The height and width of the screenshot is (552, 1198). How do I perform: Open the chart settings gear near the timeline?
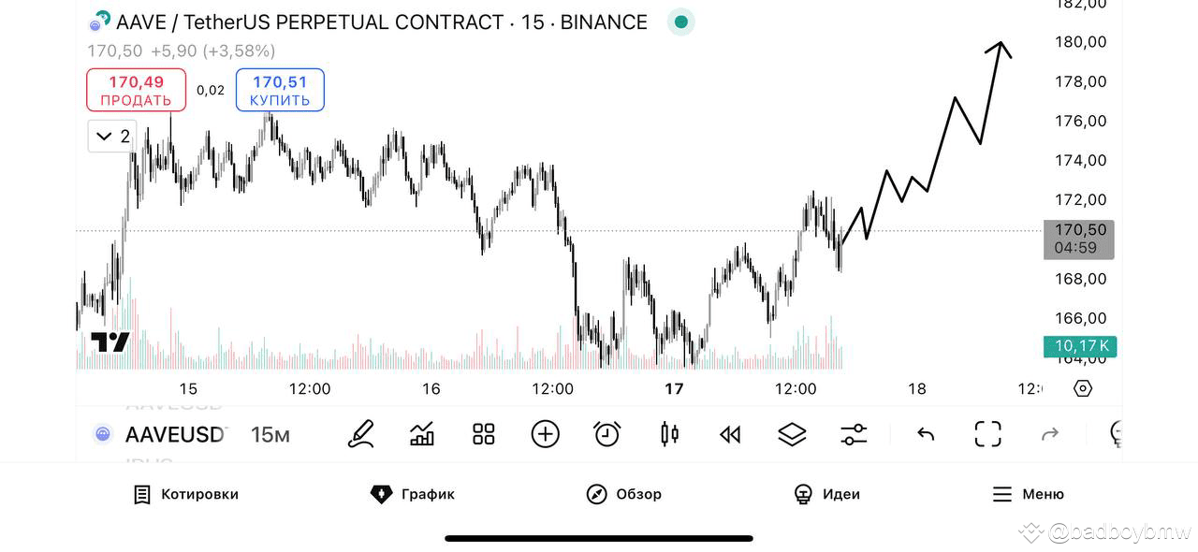(1082, 387)
